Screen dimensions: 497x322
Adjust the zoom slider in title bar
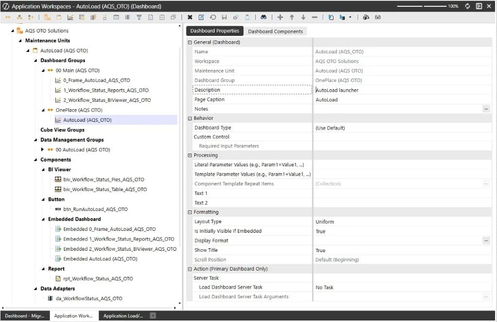422,6
